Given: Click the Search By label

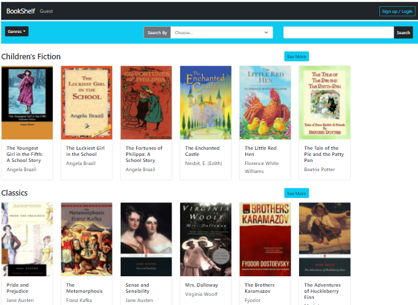Looking at the screenshot, I should 158,32.
